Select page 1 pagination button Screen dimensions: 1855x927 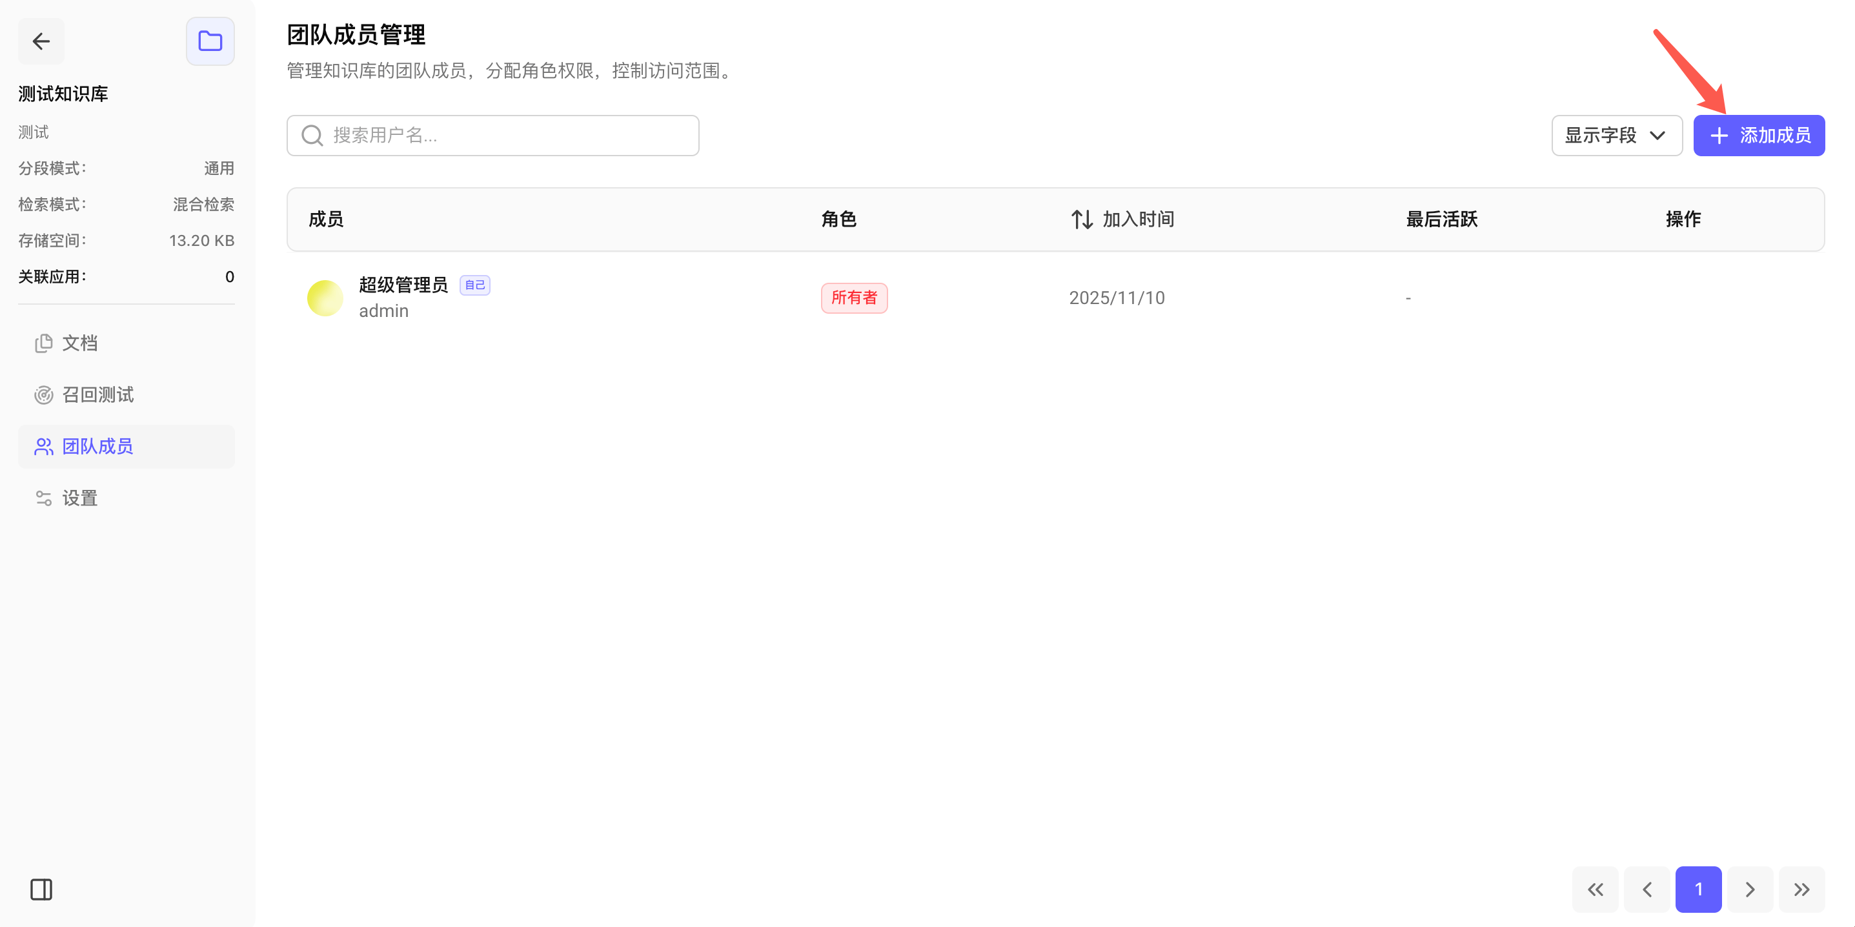coord(1698,890)
